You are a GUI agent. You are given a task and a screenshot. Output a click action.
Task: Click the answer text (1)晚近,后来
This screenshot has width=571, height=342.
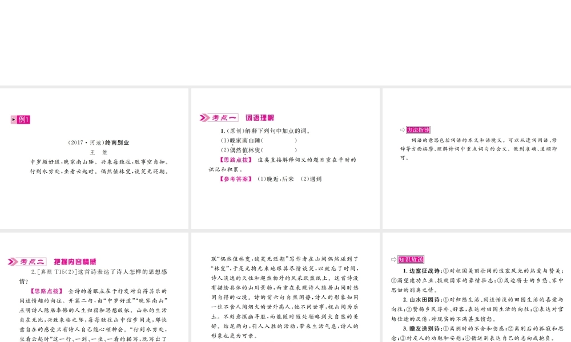tap(275, 179)
